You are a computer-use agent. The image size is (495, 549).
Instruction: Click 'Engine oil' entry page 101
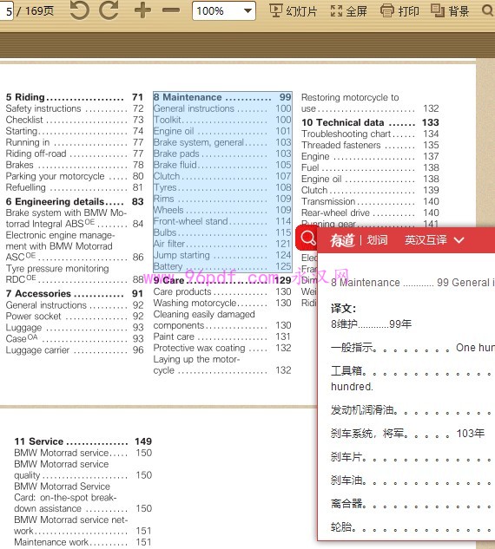click(x=222, y=131)
